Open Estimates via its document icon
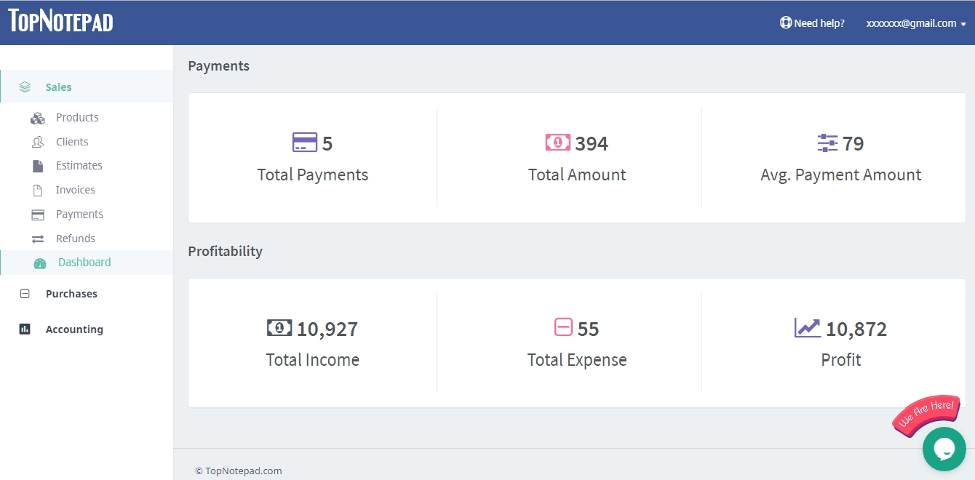Viewport: 975px width, 480px height. click(38, 165)
